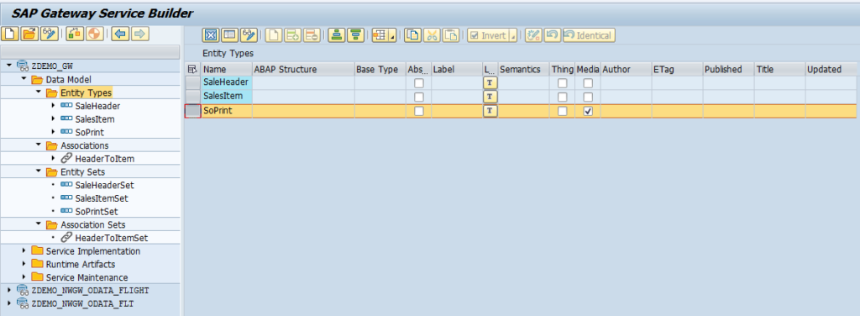860x316 pixels.
Task: Click the Identical button
Action: point(589,35)
